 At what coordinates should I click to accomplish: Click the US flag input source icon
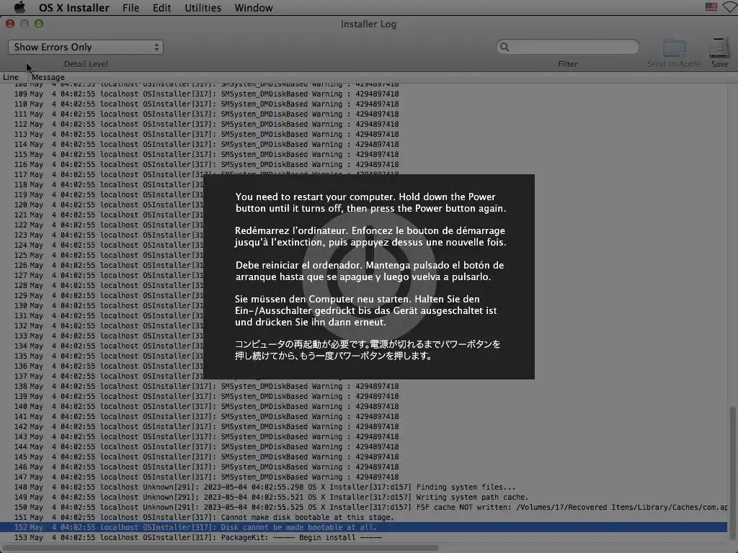[x=711, y=7]
